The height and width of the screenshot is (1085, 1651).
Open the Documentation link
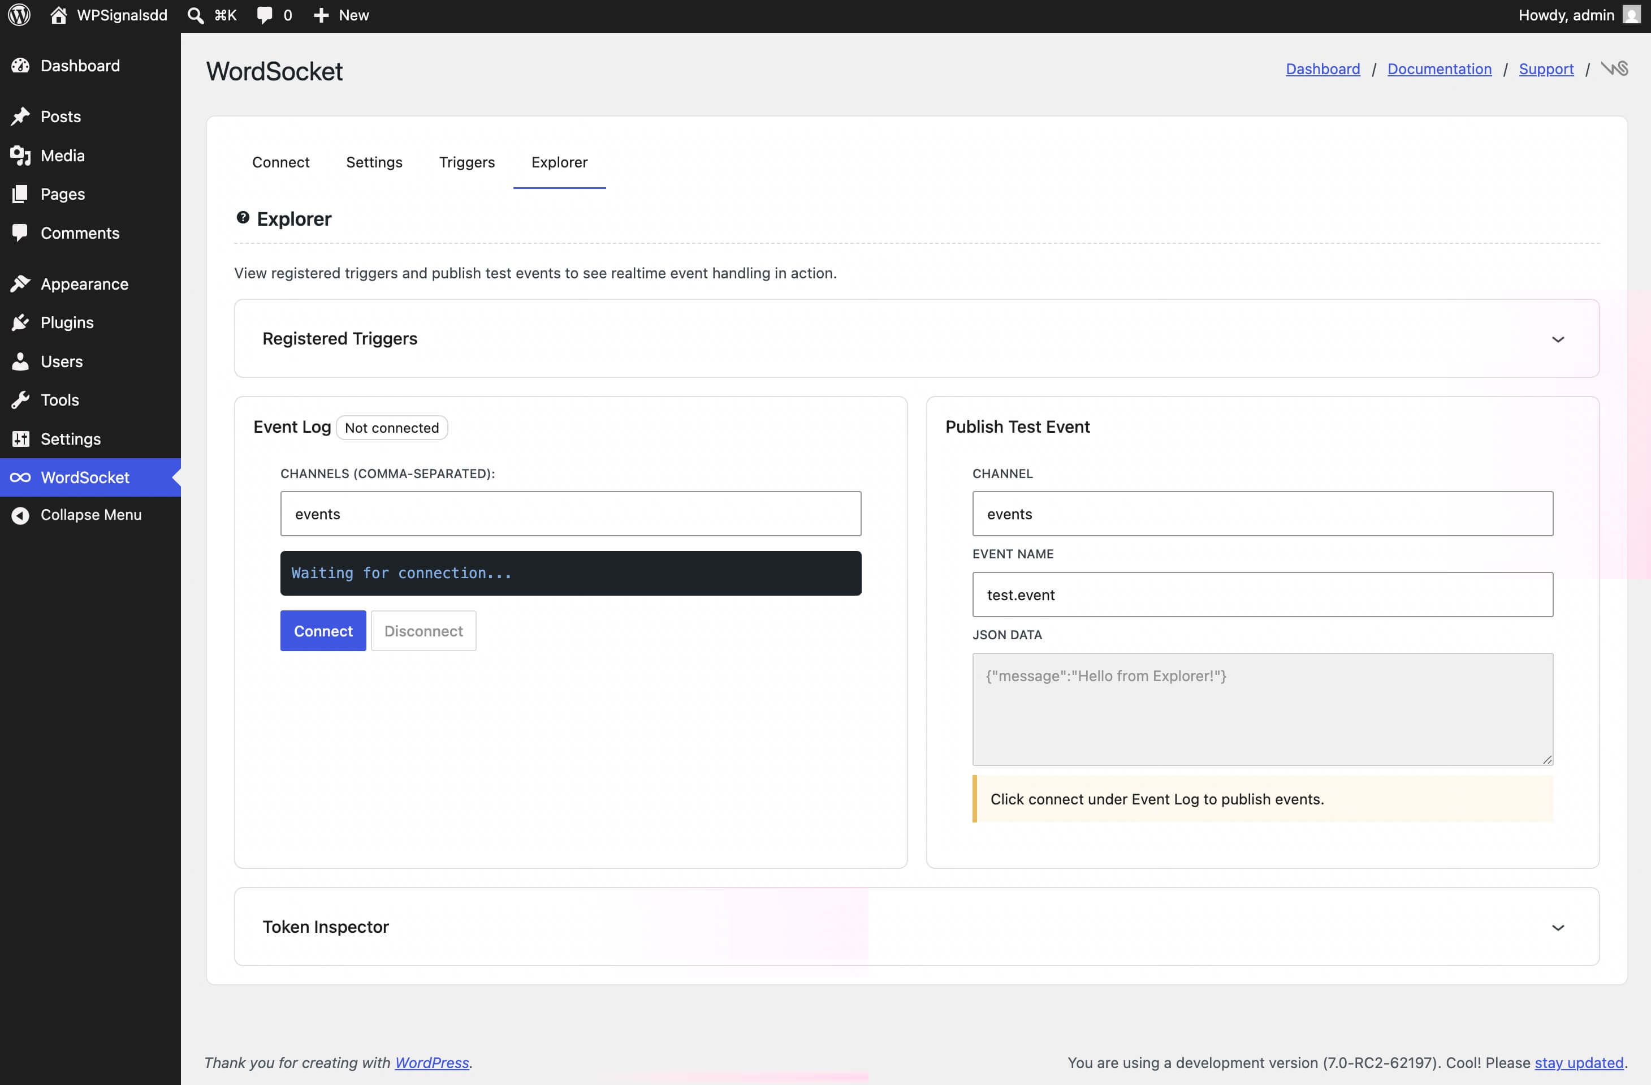(x=1439, y=68)
